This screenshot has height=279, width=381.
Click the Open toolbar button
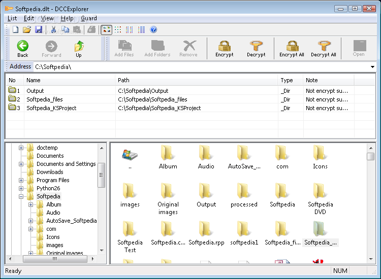359,48
